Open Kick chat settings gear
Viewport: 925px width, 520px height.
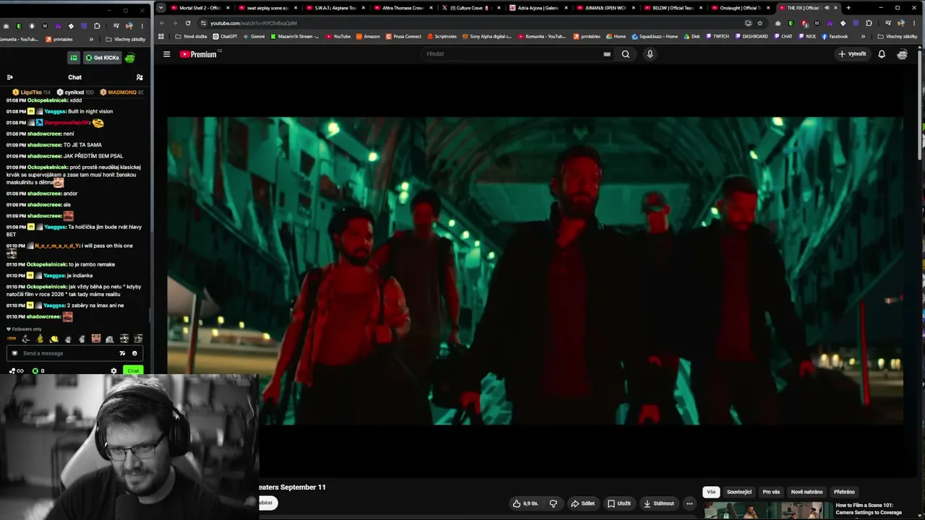113,371
